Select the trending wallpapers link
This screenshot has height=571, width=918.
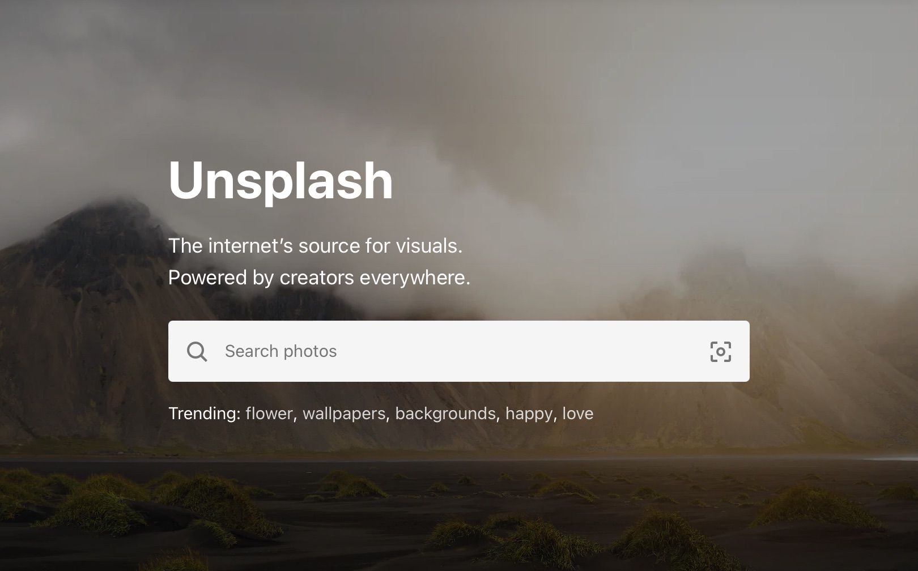pos(344,414)
